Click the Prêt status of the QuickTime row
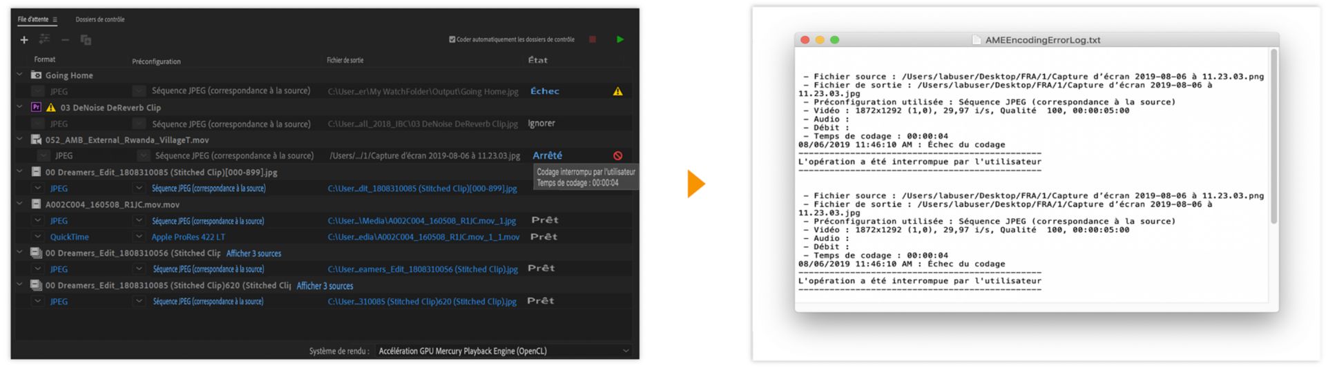The image size is (1326, 368). 544,237
